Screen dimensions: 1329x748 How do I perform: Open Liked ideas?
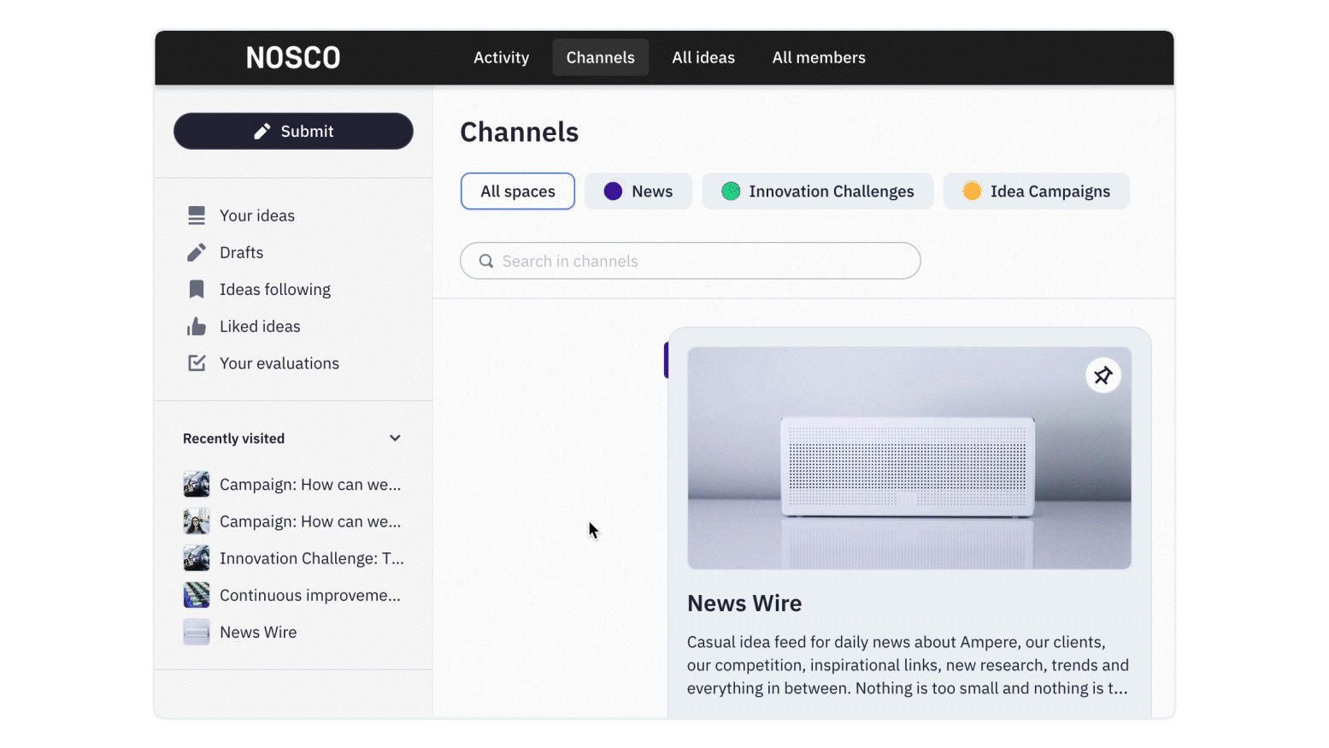click(260, 326)
